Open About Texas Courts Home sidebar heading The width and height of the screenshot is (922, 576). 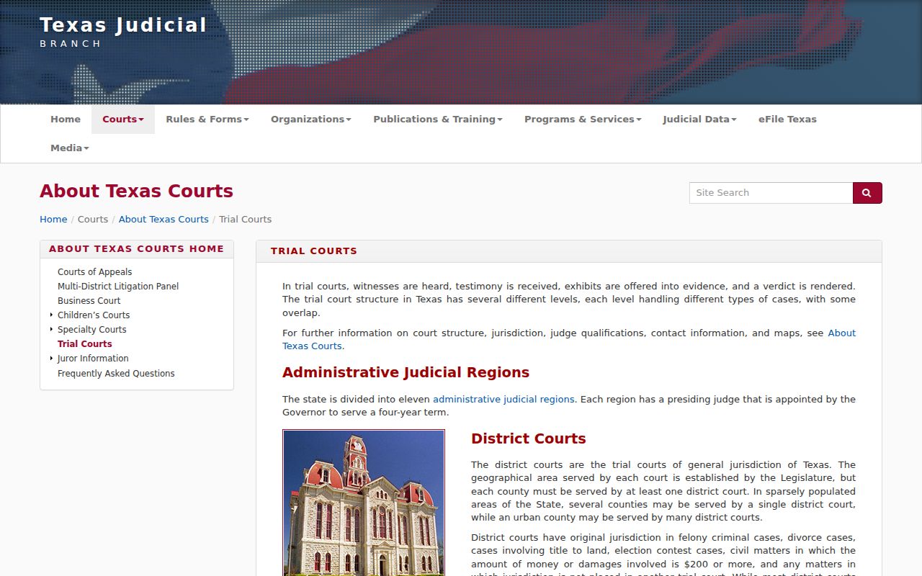137,249
